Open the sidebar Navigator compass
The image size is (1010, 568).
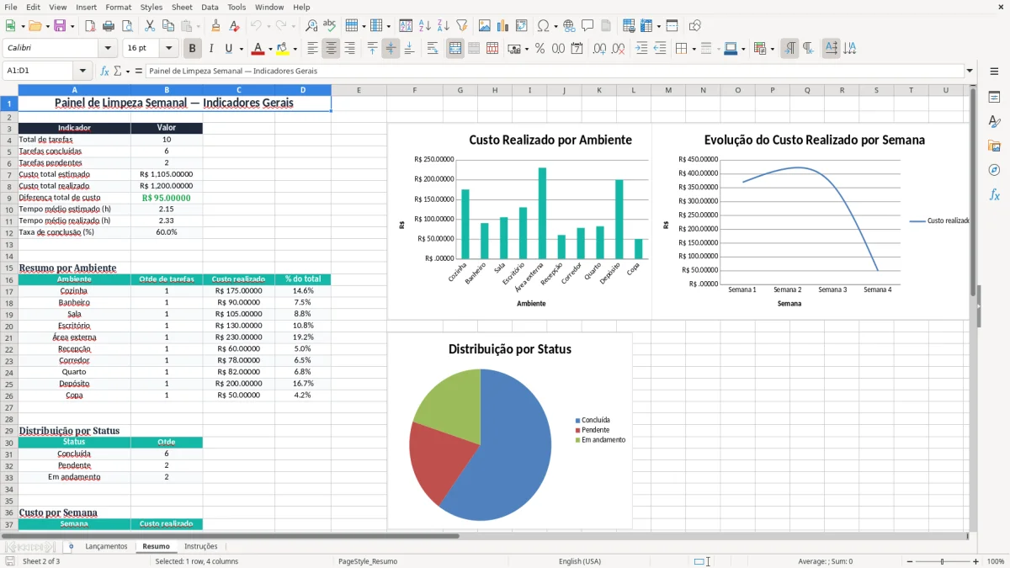tap(994, 170)
